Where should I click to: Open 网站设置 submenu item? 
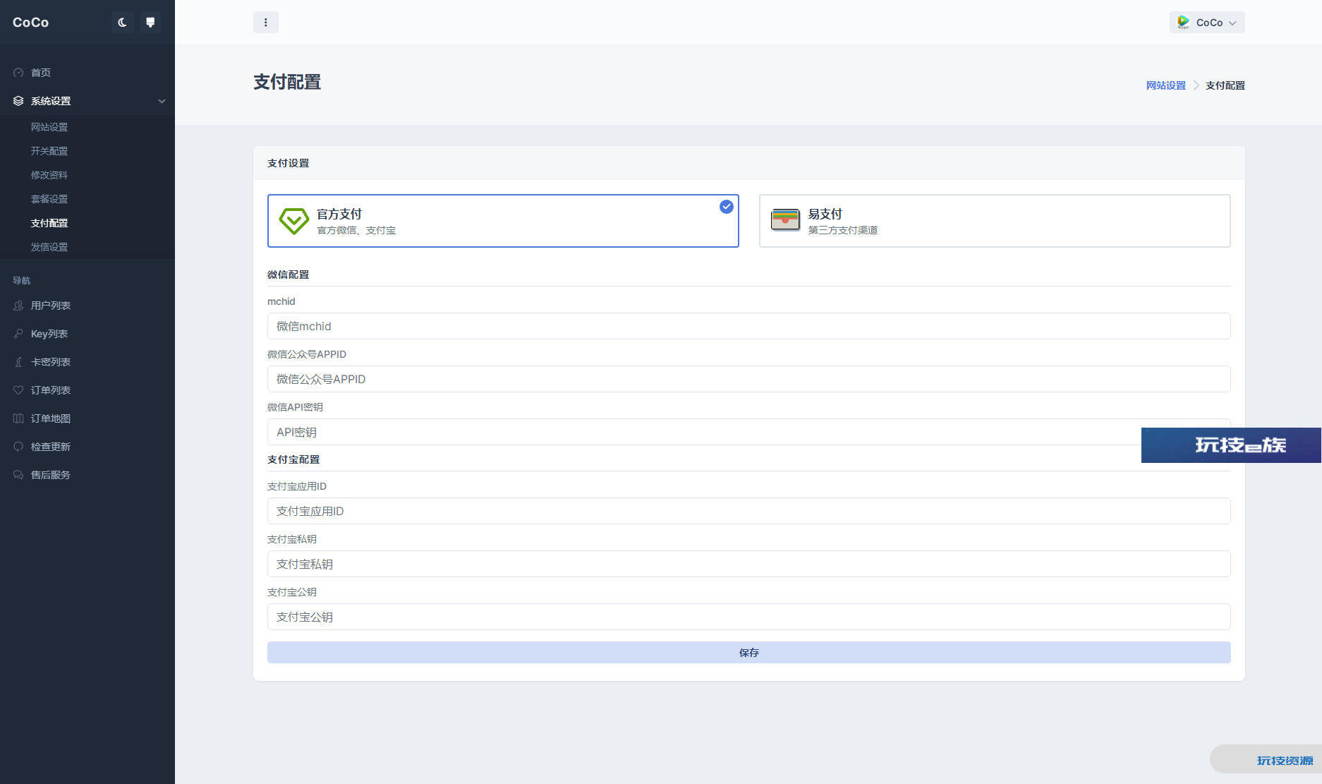49,127
